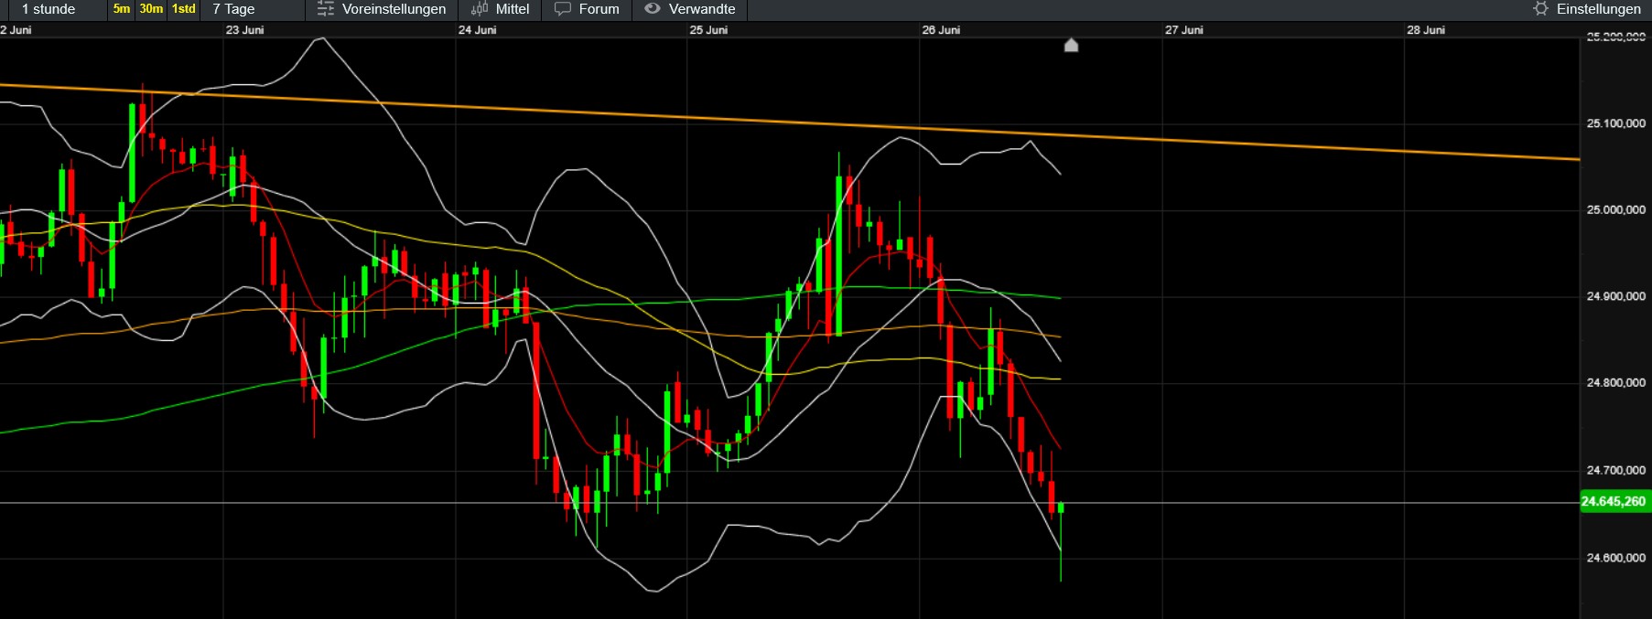The image size is (1652, 619).
Task: Open the '7 Tage' range dropdown
Action: (x=233, y=9)
